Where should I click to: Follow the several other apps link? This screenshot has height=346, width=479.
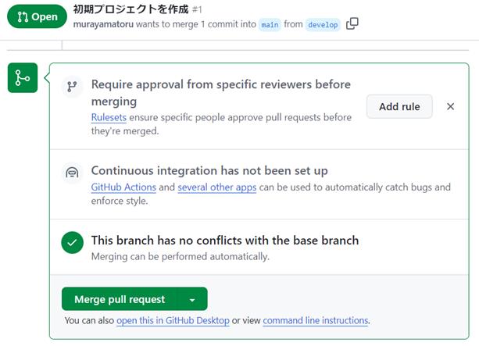217,187
